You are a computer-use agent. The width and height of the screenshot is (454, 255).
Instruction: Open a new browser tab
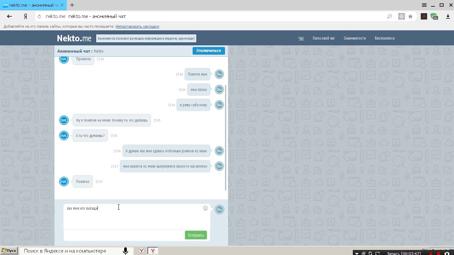tap(72, 5)
